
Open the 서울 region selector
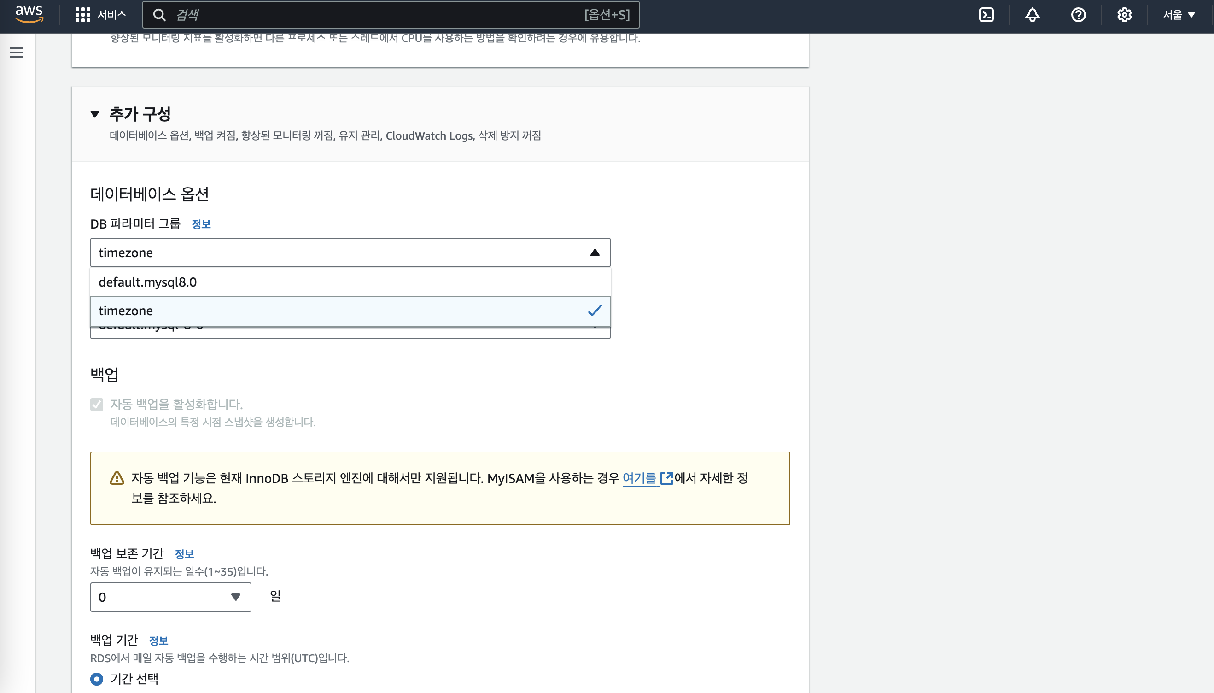1179,15
